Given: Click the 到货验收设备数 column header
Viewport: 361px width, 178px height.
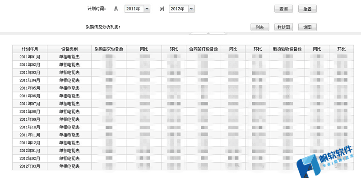Looking at the screenshot, I should pos(287,49).
